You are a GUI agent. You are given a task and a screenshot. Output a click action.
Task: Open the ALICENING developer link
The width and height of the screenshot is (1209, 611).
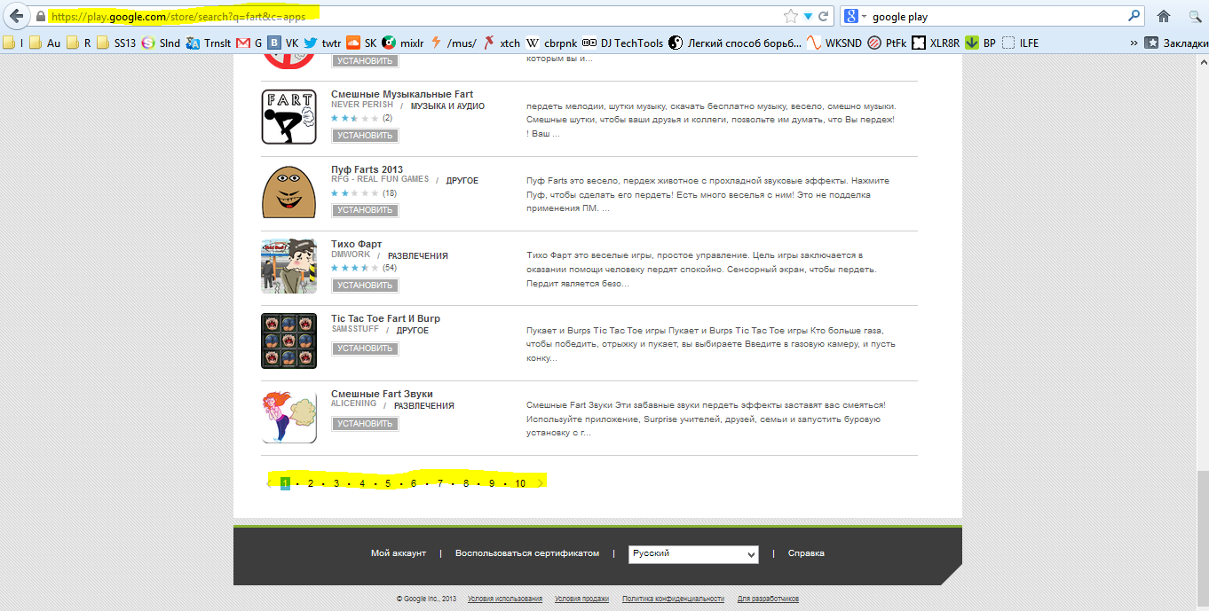pos(353,403)
